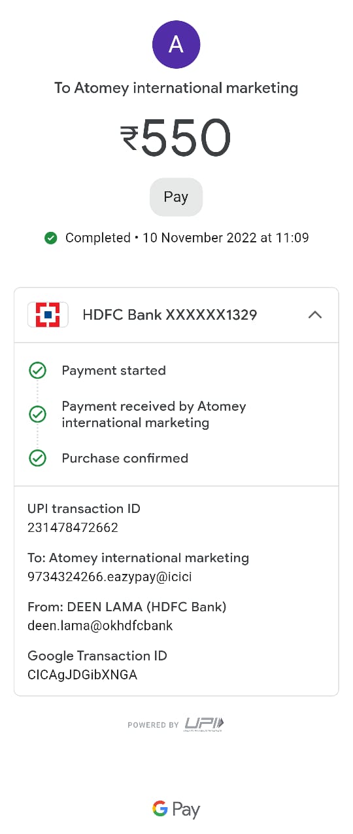Screen dimensions: 353x834
Task: Click the green Completed status checkmark
Action: coord(50,238)
